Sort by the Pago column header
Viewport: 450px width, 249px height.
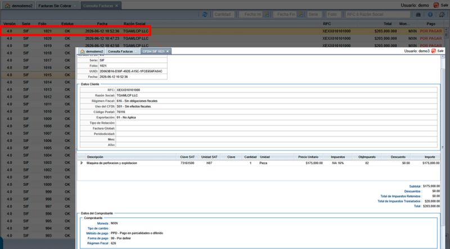pos(431,24)
